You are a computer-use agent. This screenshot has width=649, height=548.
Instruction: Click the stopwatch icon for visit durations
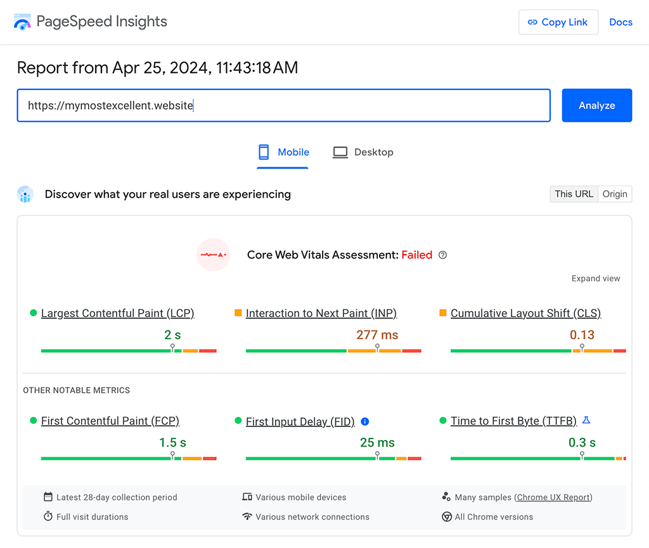pos(48,517)
